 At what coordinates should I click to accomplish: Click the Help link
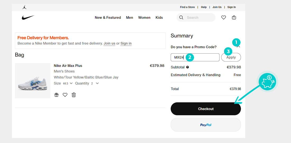[x=204, y=7]
